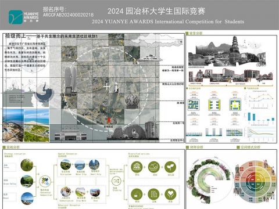Click the temperature line chart

pos(260,99)
